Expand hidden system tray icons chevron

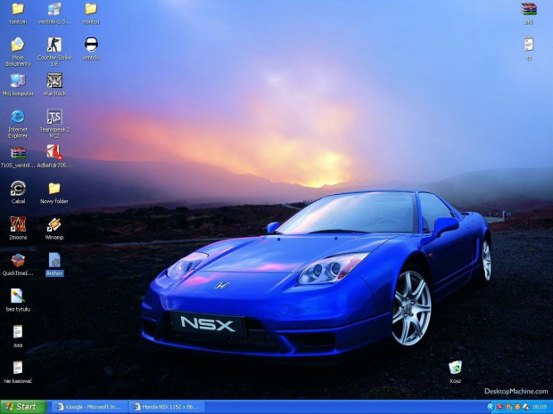coord(491,407)
